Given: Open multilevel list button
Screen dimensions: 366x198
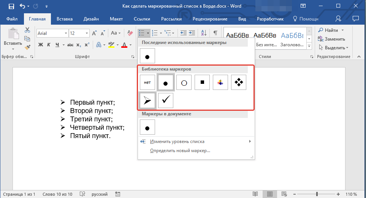Looking at the screenshot, I should (168, 33).
